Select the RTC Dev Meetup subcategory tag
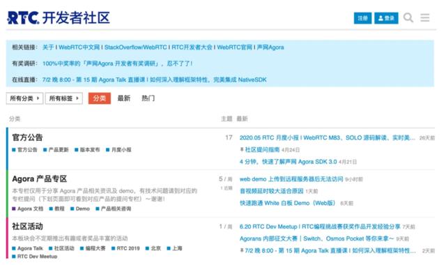 click(x=35, y=257)
